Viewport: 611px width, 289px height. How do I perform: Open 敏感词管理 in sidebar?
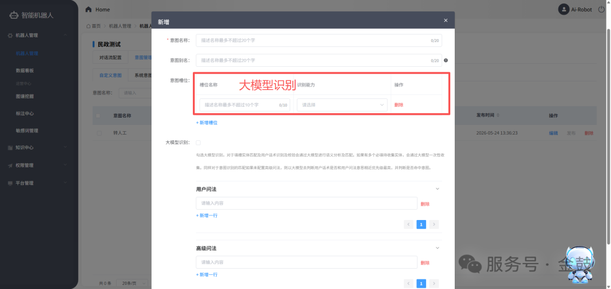pyautogui.click(x=27, y=131)
